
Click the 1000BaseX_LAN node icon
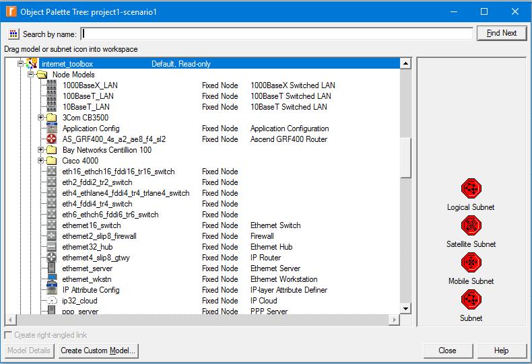tap(52, 85)
